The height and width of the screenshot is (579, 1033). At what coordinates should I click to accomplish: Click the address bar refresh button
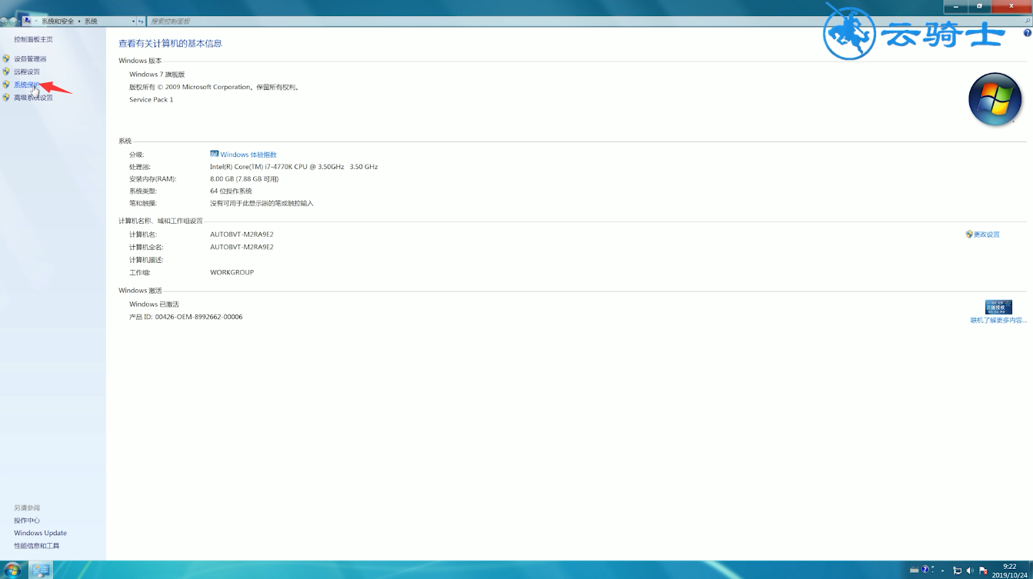(141, 21)
